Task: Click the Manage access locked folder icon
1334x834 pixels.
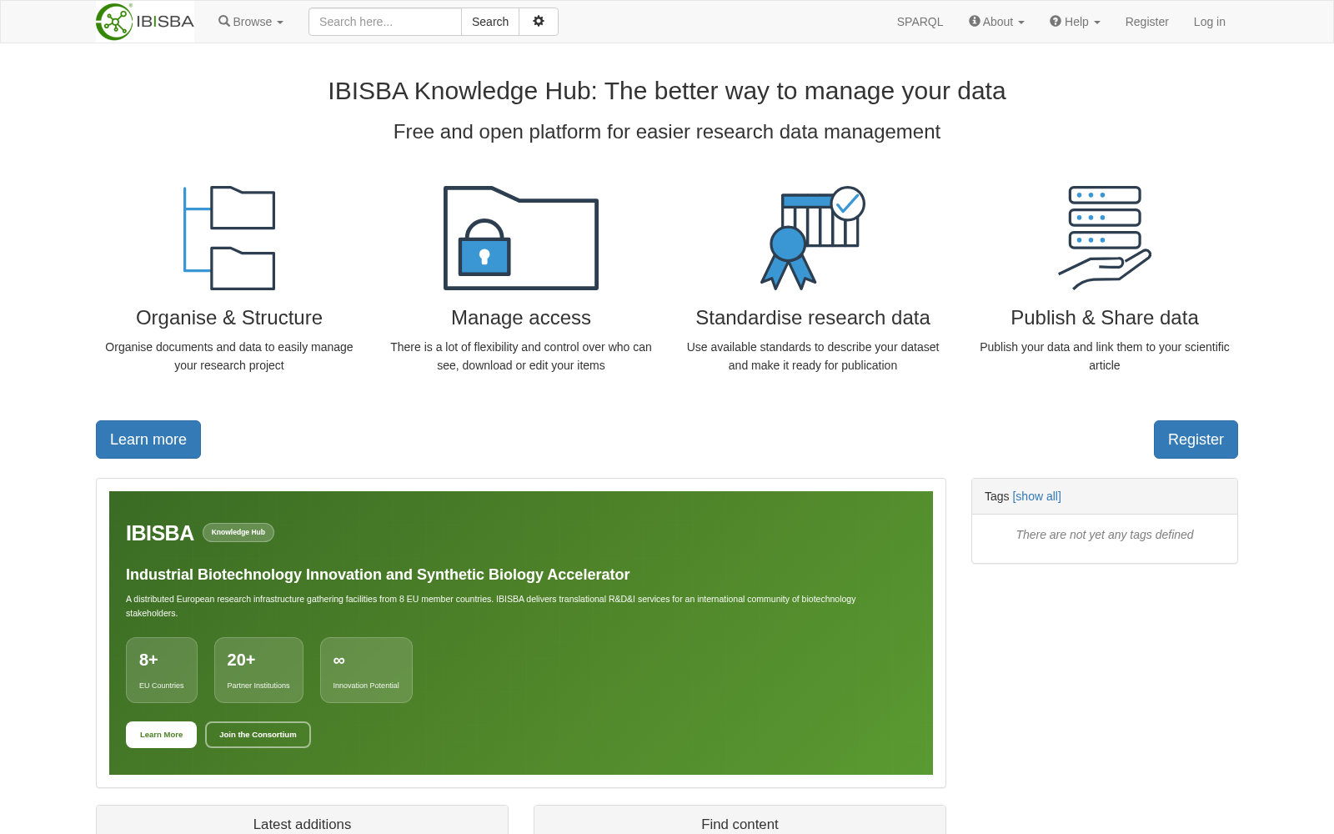Action: 521,239
